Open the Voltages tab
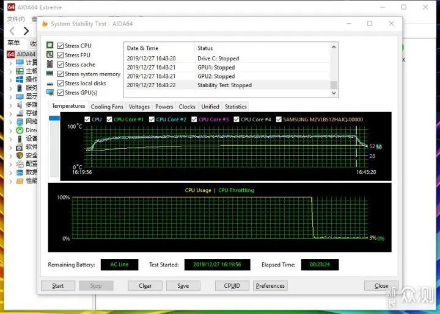Image resolution: width=440 pixels, height=314 pixels. tap(139, 107)
